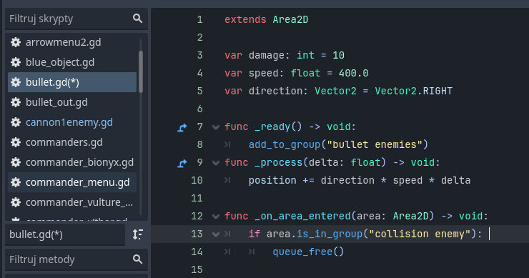
Task: Click the Filtruj skrypty search field
Action: (x=76, y=19)
